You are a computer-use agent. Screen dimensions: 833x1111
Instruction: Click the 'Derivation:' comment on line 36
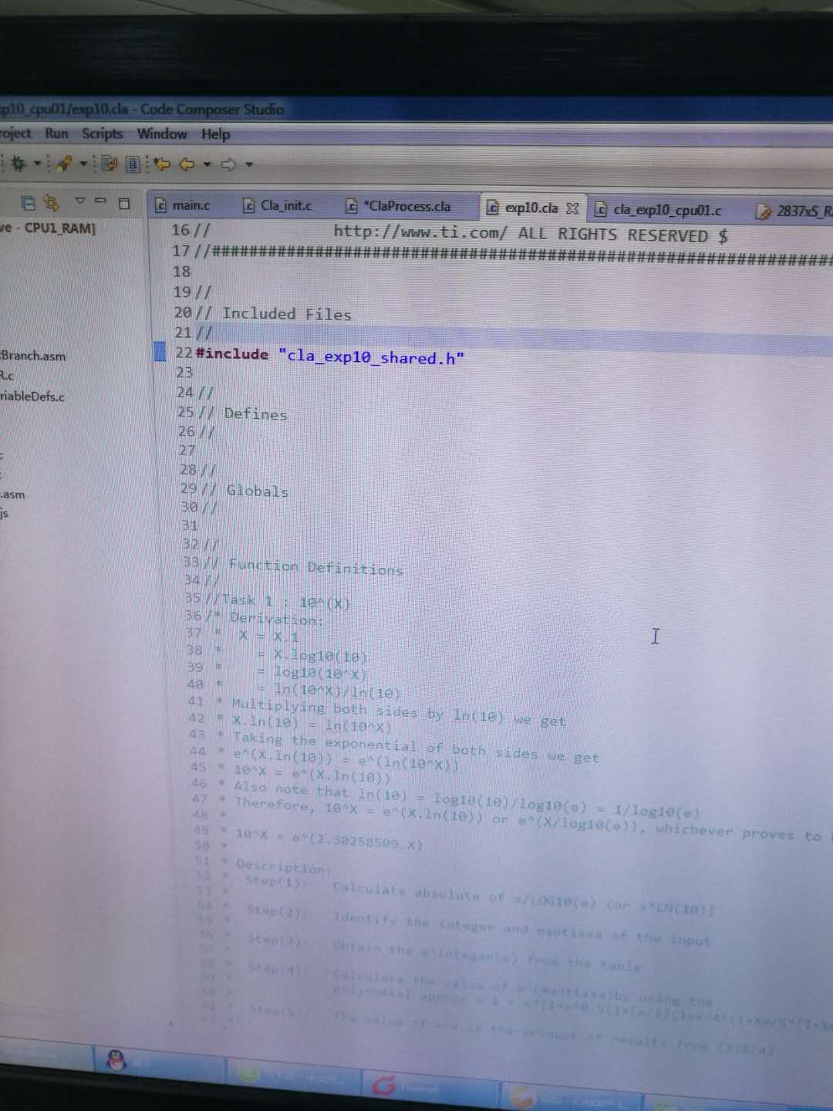276,618
